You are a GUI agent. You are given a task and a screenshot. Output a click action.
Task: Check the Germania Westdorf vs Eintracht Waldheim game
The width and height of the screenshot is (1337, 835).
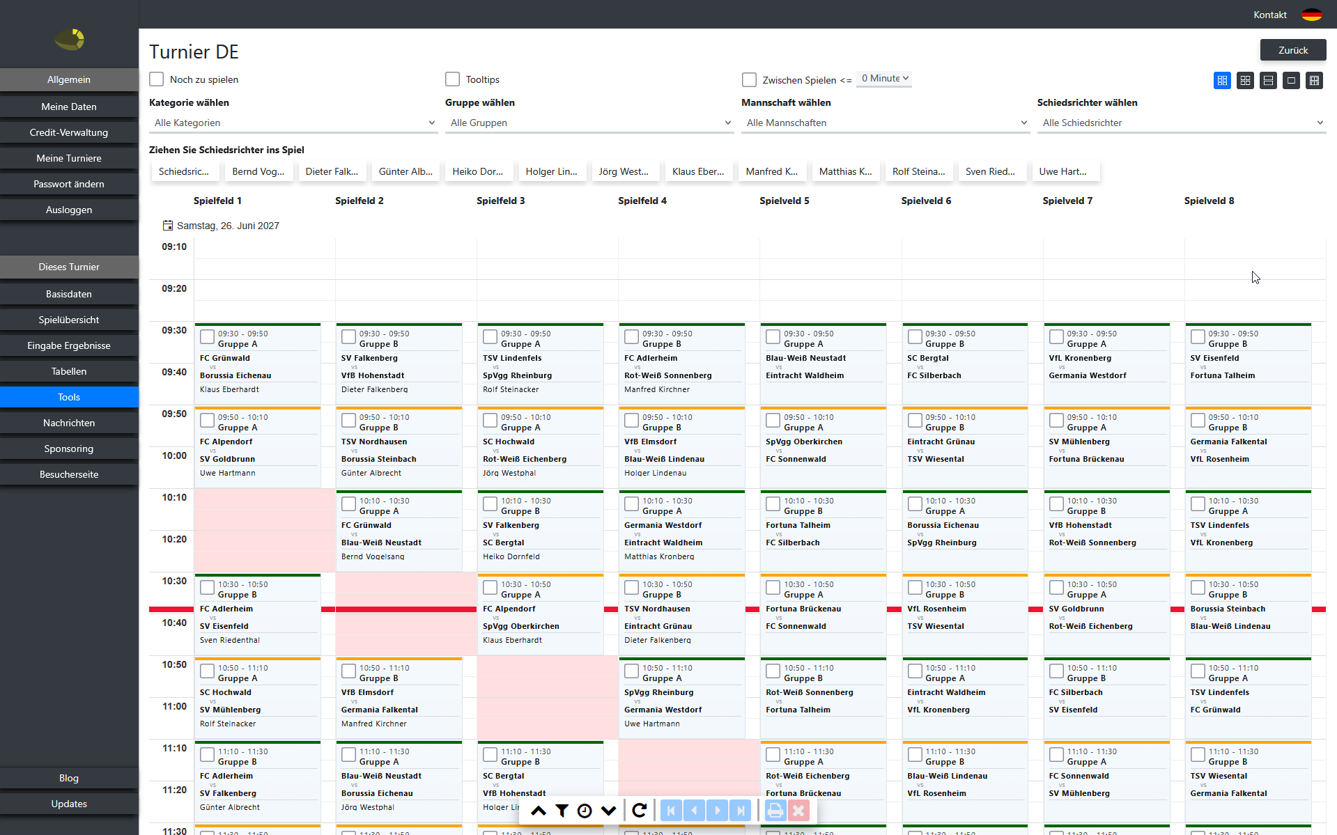[631, 504]
